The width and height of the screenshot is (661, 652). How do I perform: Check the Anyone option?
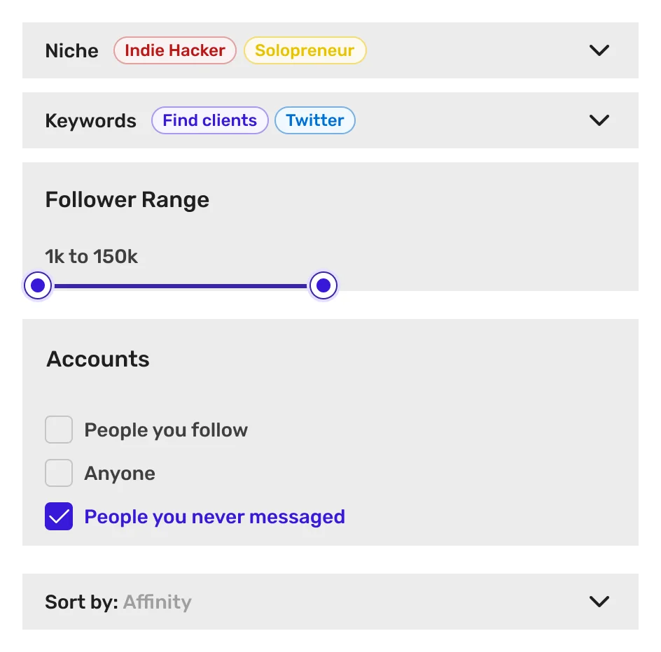[59, 472]
